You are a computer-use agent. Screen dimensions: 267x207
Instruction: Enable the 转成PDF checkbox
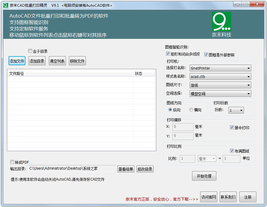[x=12, y=162]
